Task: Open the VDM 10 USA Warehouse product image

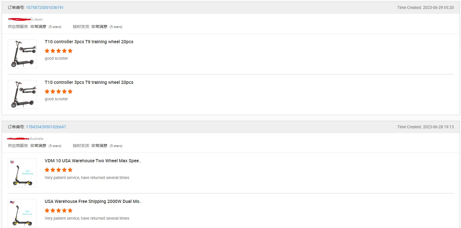Action: (22, 173)
